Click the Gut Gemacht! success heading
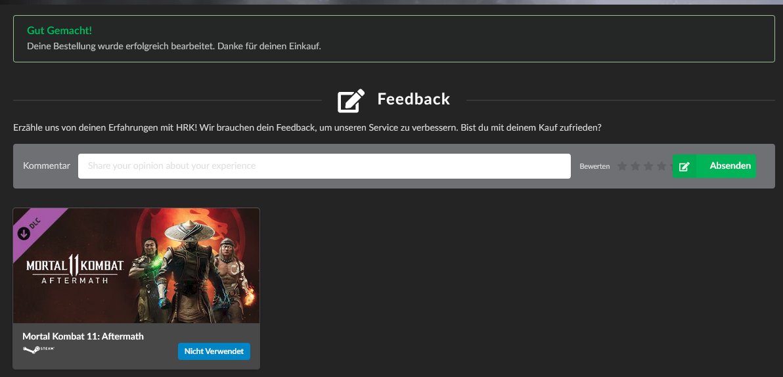 (59, 30)
